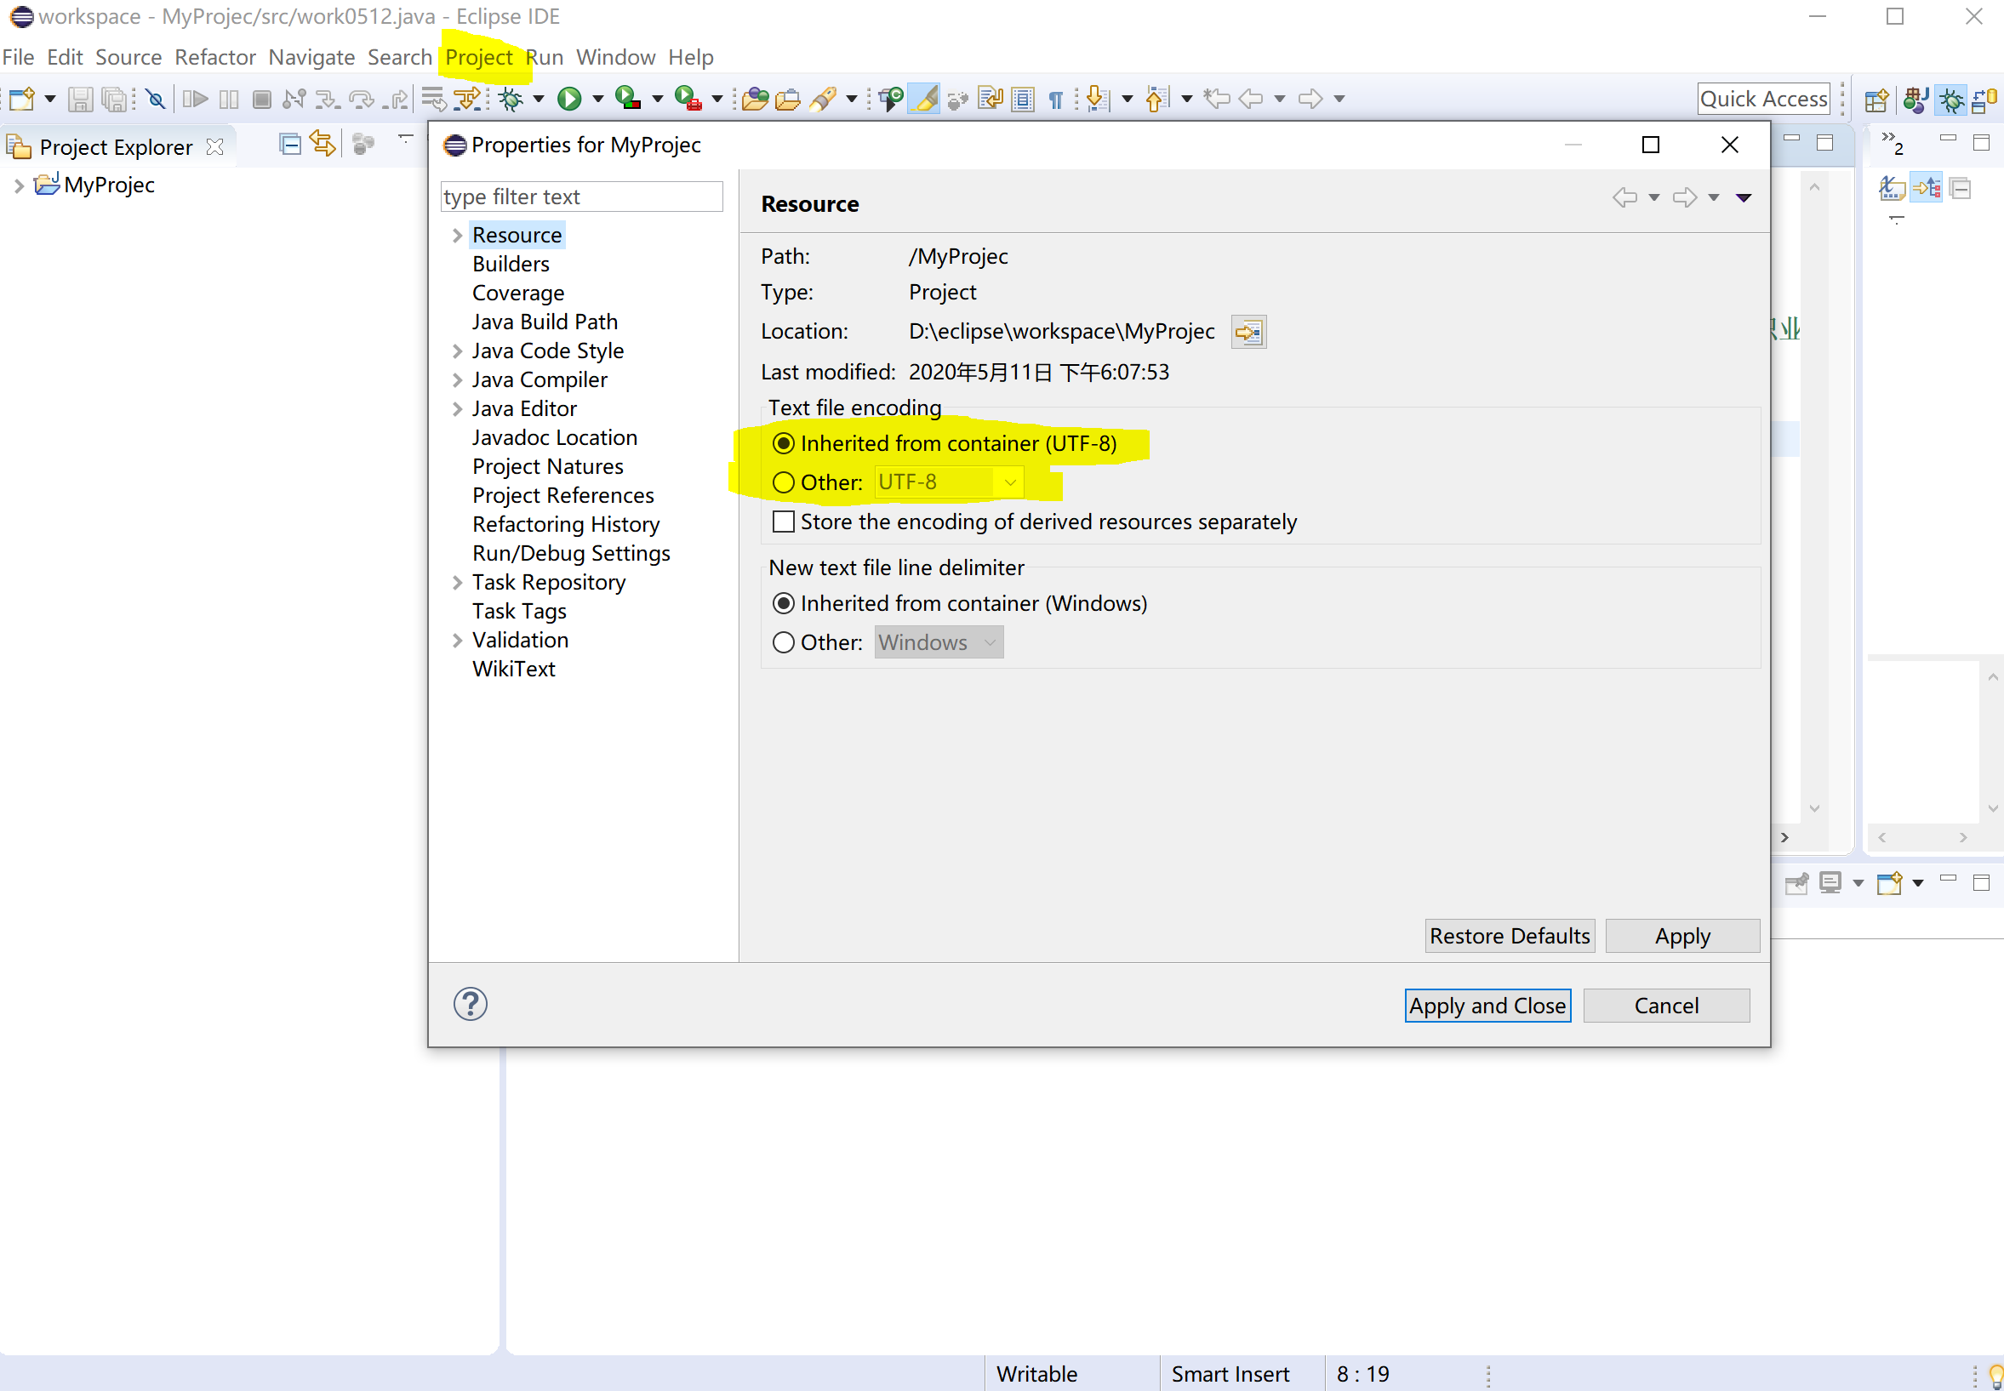Open the Project menu
Viewport: 2004px width, 1391px height.
pyautogui.click(x=478, y=58)
